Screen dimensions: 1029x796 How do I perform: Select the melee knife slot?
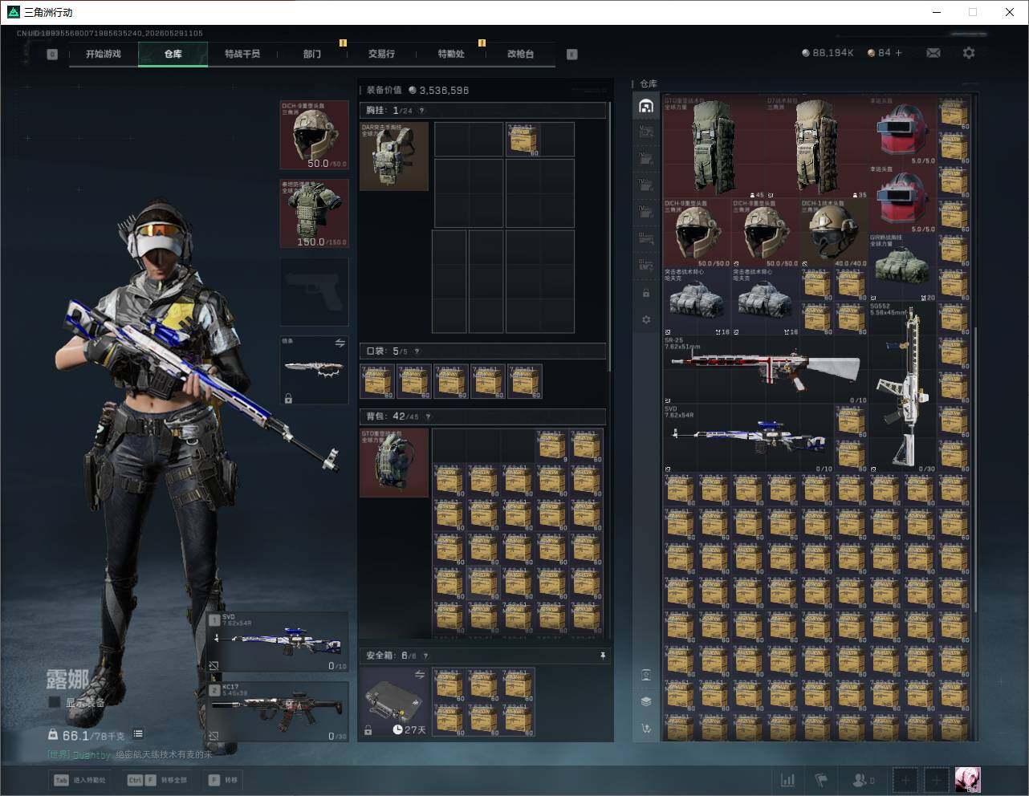coord(314,370)
